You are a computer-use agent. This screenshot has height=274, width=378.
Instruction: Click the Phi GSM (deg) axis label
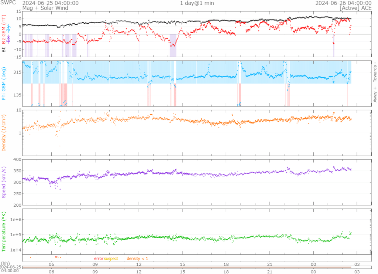point(4,84)
